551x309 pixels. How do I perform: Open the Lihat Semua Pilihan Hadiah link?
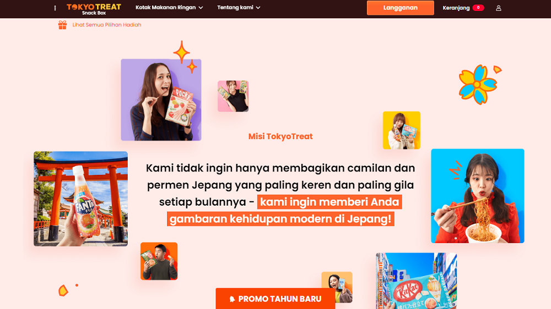click(107, 25)
